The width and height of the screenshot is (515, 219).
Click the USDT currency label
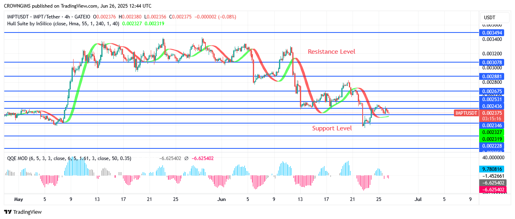pos(489,18)
